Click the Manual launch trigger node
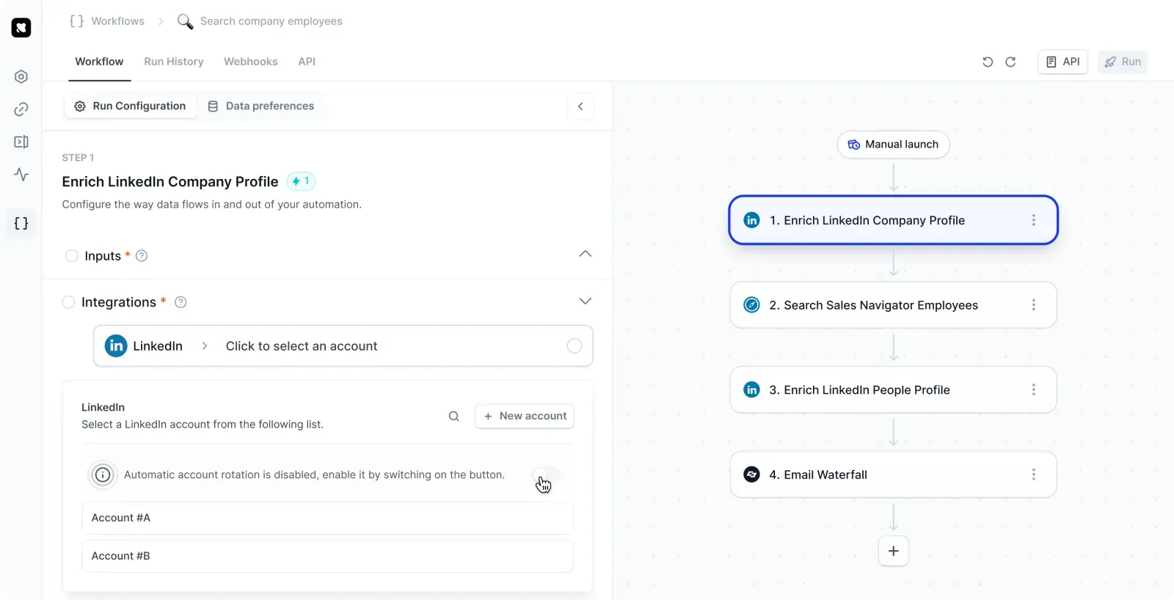Screen dimensions: 1174x600 [893, 144]
